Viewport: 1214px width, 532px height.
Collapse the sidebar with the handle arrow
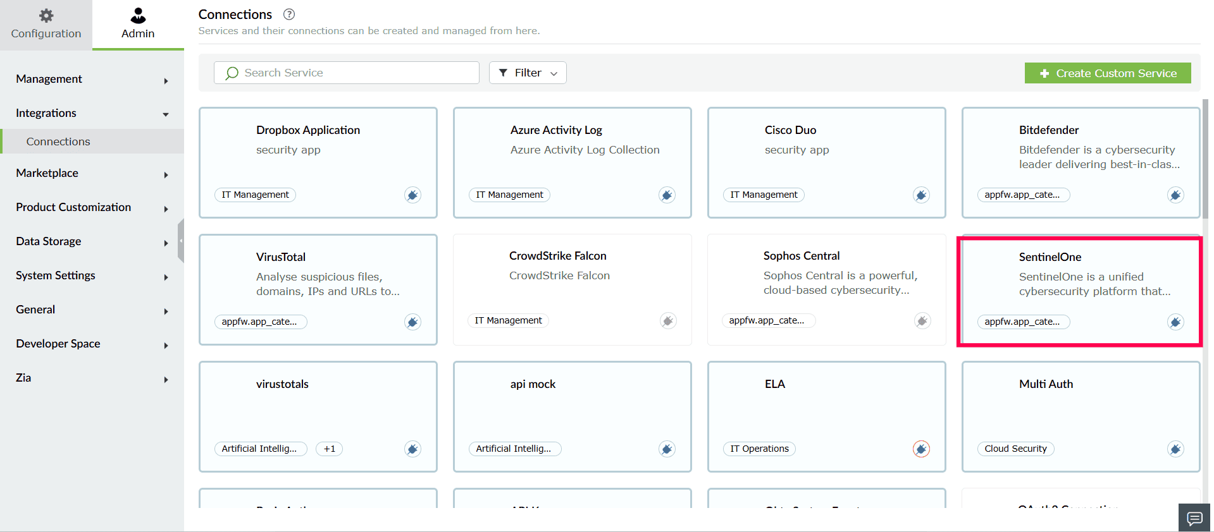(181, 241)
